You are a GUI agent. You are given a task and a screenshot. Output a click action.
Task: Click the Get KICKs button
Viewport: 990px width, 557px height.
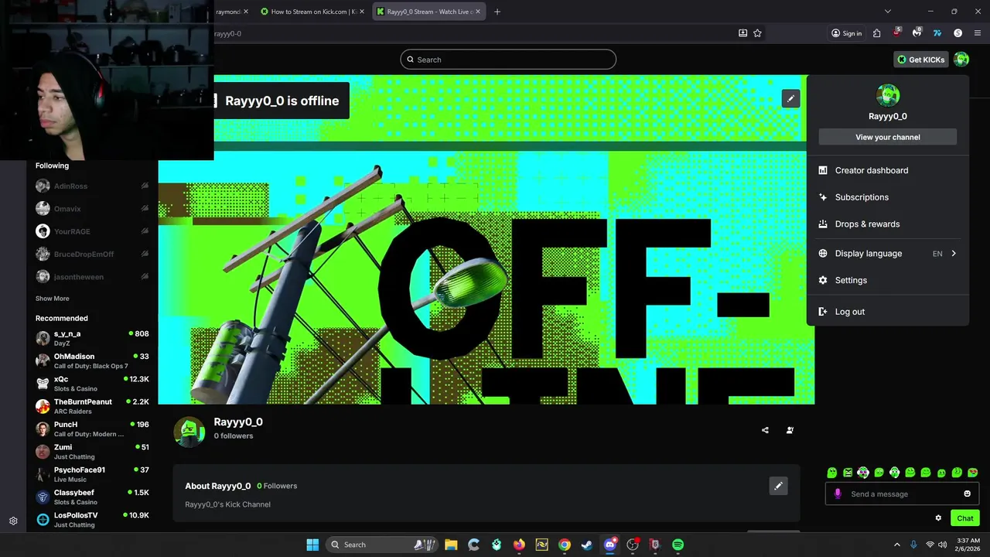(920, 60)
